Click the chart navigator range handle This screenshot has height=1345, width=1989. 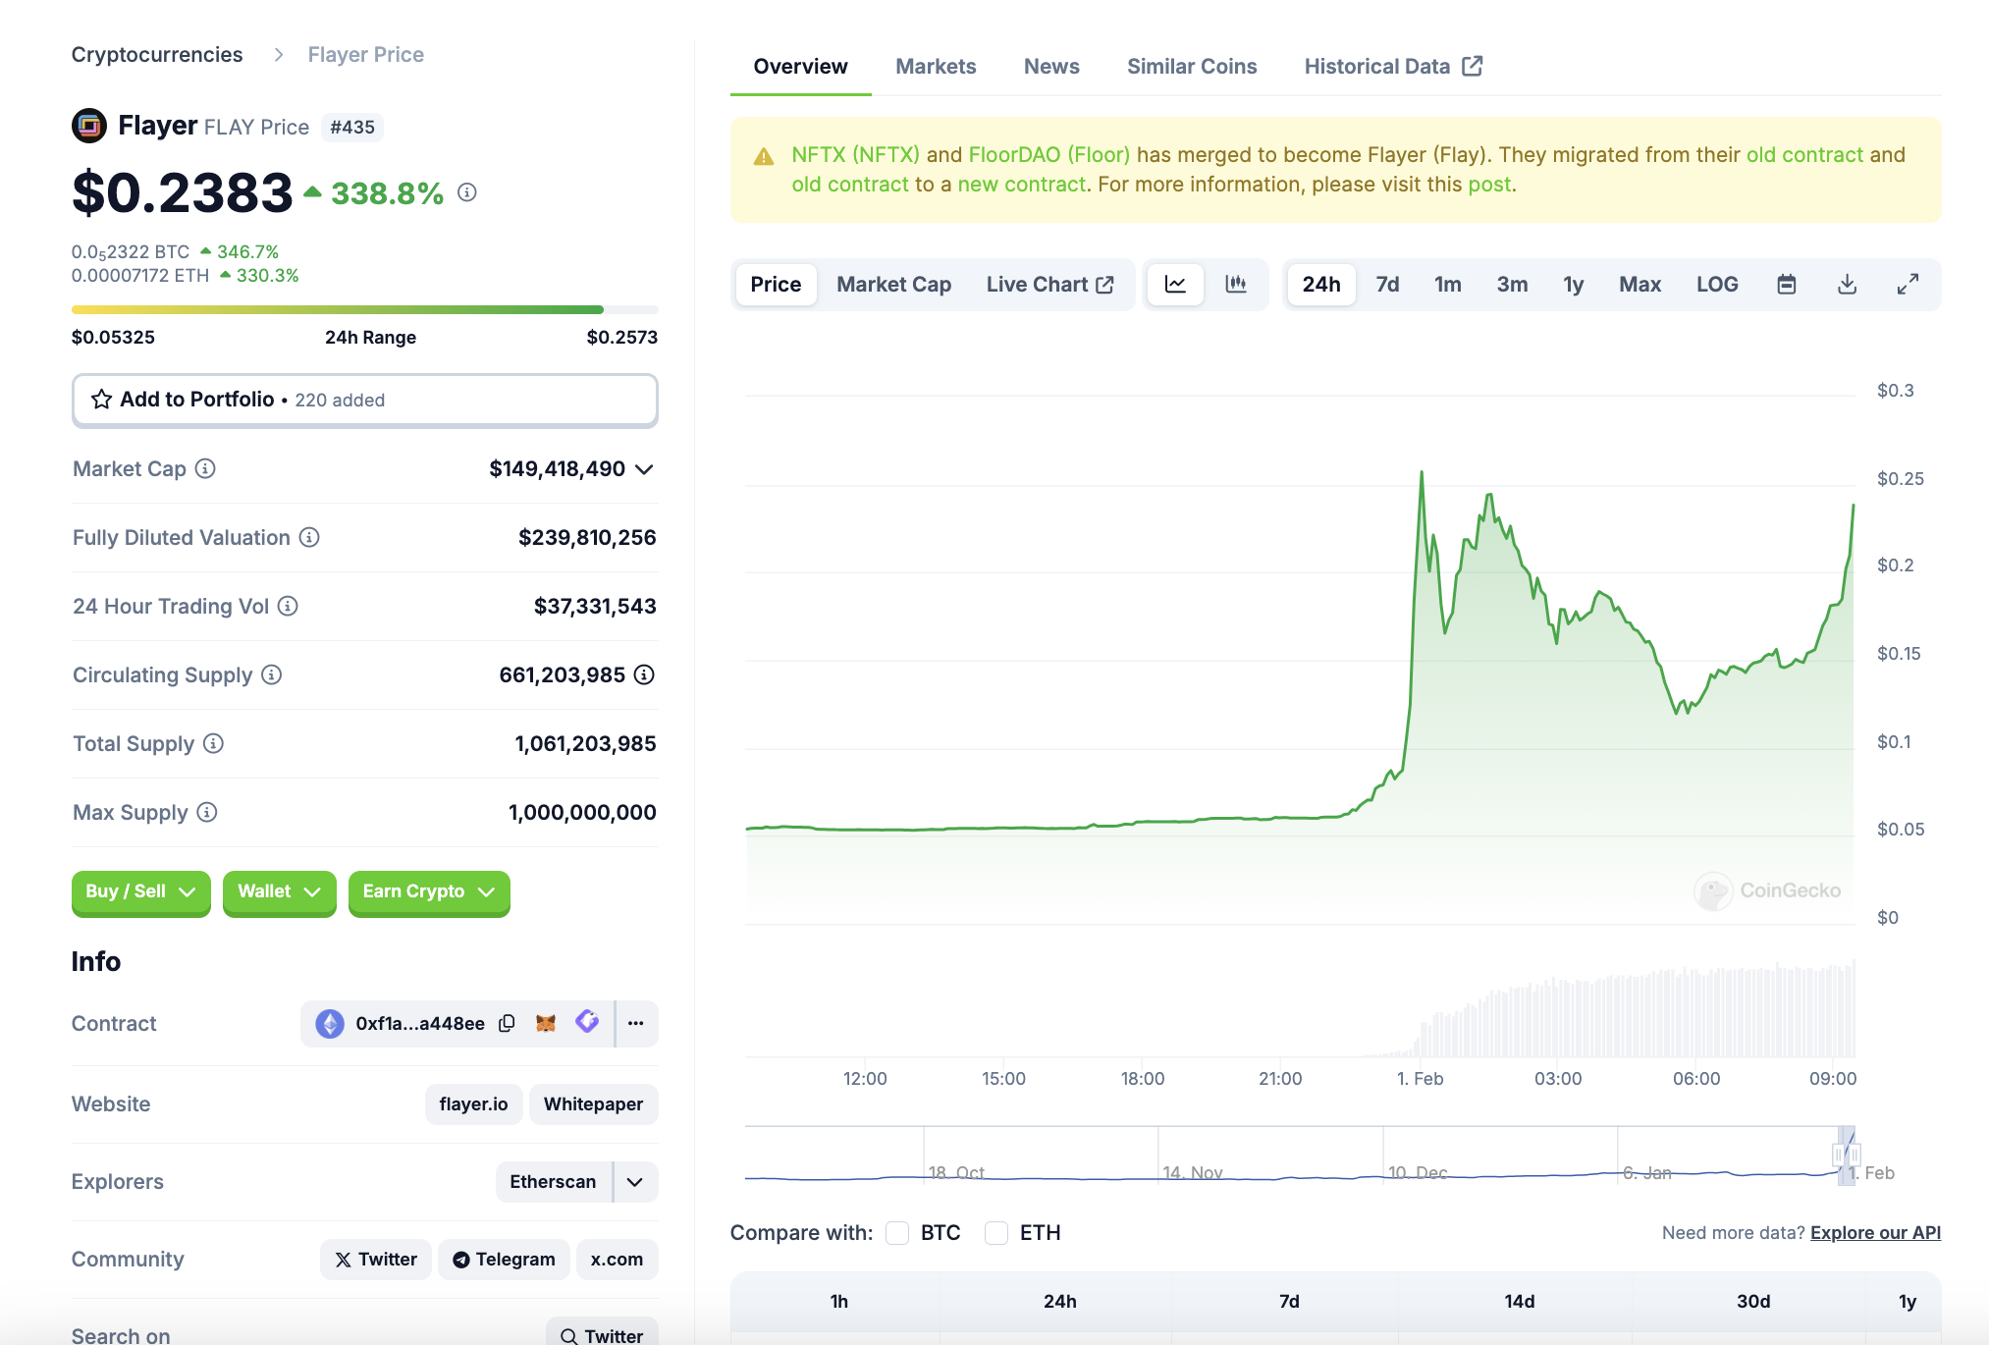point(1840,1155)
